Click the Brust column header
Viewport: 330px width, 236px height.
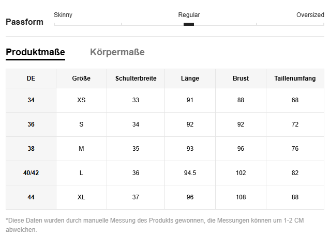241,78
